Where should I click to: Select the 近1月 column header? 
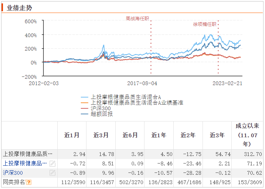coord(71,135)
